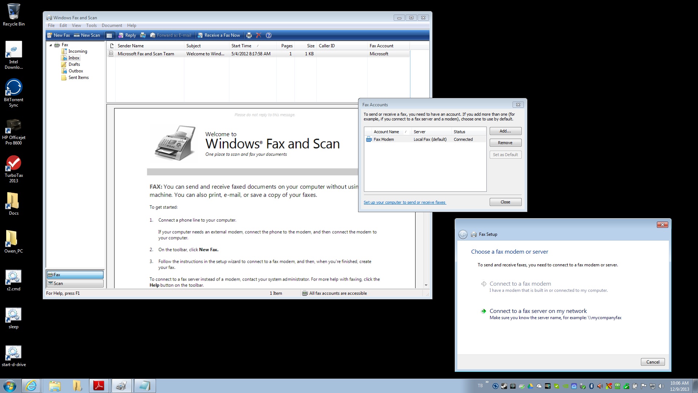Click the Set up computer to send faxes link
The height and width of the screenshot is (393, 698).
point(404,202)
